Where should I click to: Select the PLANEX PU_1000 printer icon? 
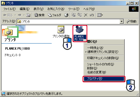pos(80,30)
